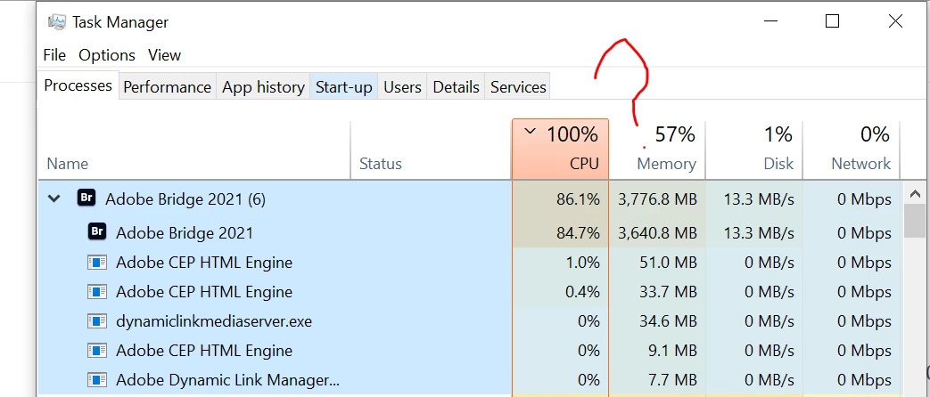The height and width of the screenshot is (397, 930).
Task: Sort by the Disk column header
Action: [x=754, y=150]
